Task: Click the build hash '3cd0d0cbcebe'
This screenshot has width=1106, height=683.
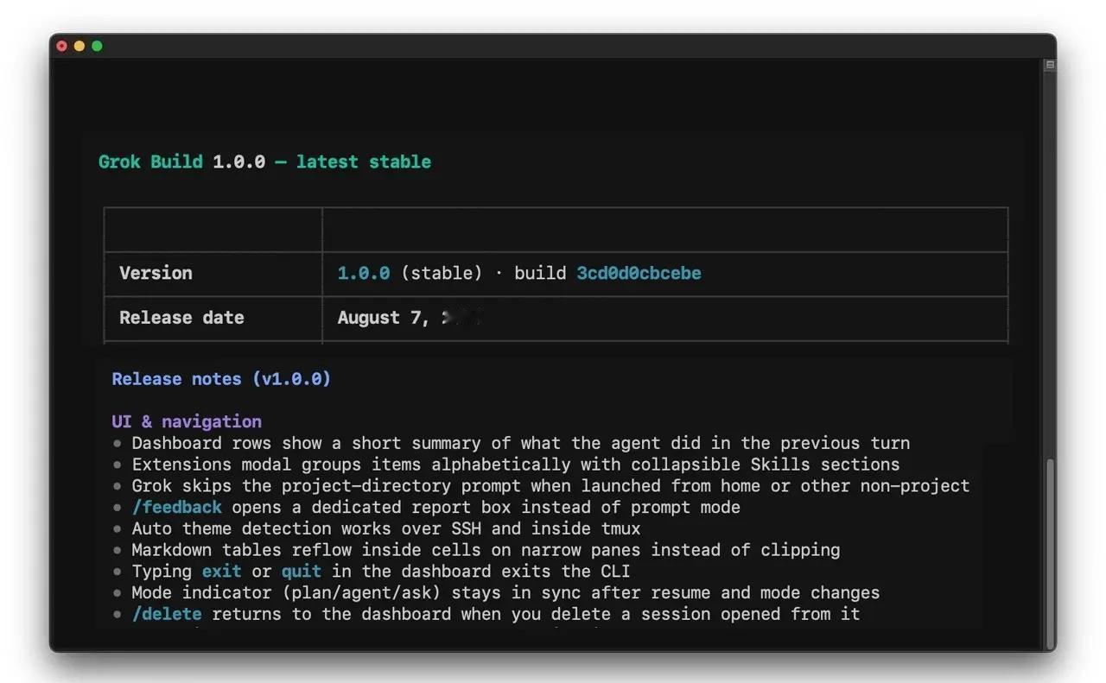Action: [x=639, y=273]
